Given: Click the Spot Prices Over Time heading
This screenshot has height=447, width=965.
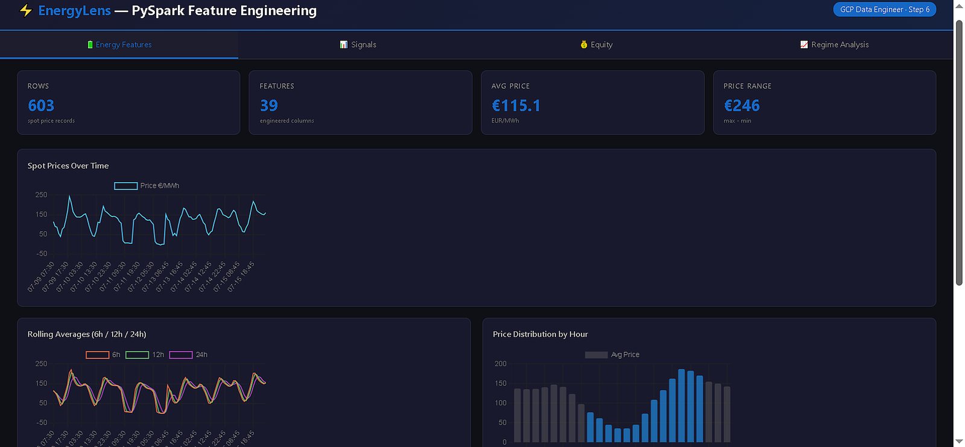Looking at the screenshot, I should [68, 166].
